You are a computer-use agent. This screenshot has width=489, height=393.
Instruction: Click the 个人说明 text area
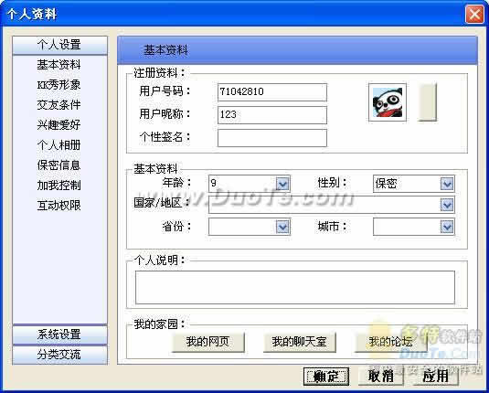[295, 287]
